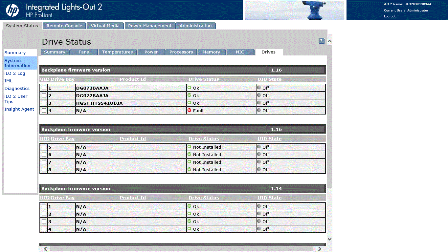The width and height of the screenshot is (448, 252).
Task: Click Not Installed text for bay 6
Action: coord(207,155)
